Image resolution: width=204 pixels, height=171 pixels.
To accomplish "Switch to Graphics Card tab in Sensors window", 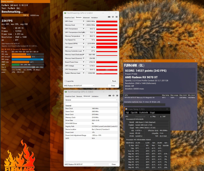I will [x=69, y=18].
